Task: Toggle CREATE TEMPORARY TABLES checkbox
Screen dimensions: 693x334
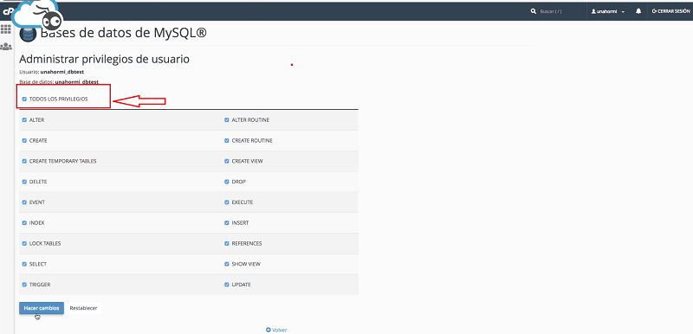Action: pyautogui.click(x=25, y=161)
